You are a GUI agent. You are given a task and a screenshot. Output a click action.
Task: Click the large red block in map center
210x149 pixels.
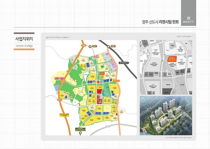(x=99, y=91)
